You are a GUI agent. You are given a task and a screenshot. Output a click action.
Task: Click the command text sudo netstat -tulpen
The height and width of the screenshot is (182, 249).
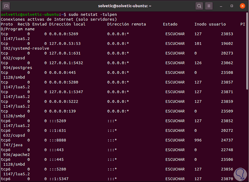[x=92, y=15]
